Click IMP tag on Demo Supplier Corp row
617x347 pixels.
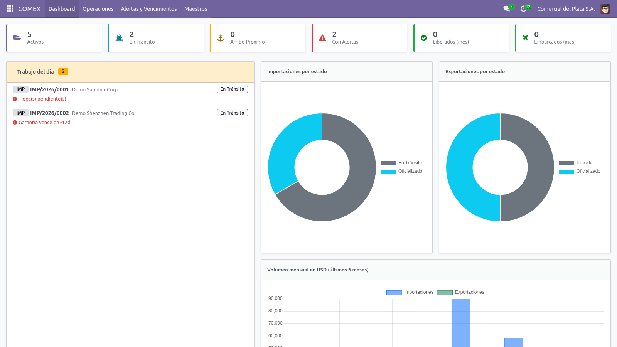pos(20,89)
